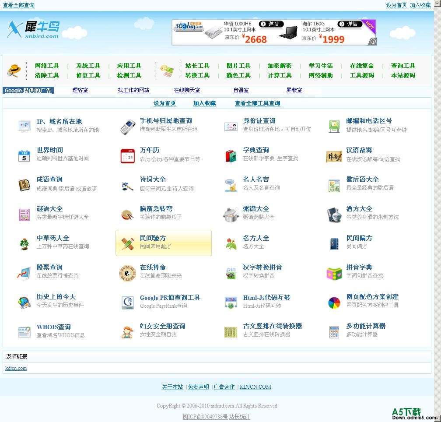Viewport: 441px width, 422px height.
Task: Open the world time calendar icon
Action: [24, 155]
